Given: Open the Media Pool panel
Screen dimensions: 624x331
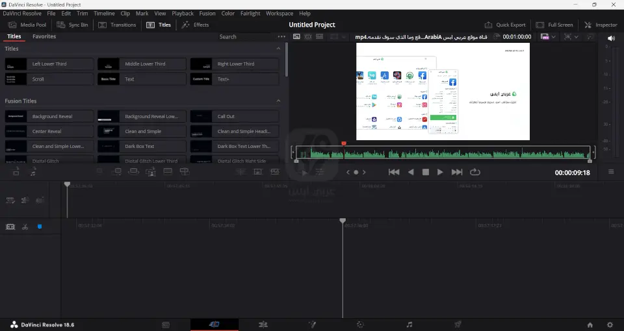Looking at the screenshot, I should (x=27, y=25).
